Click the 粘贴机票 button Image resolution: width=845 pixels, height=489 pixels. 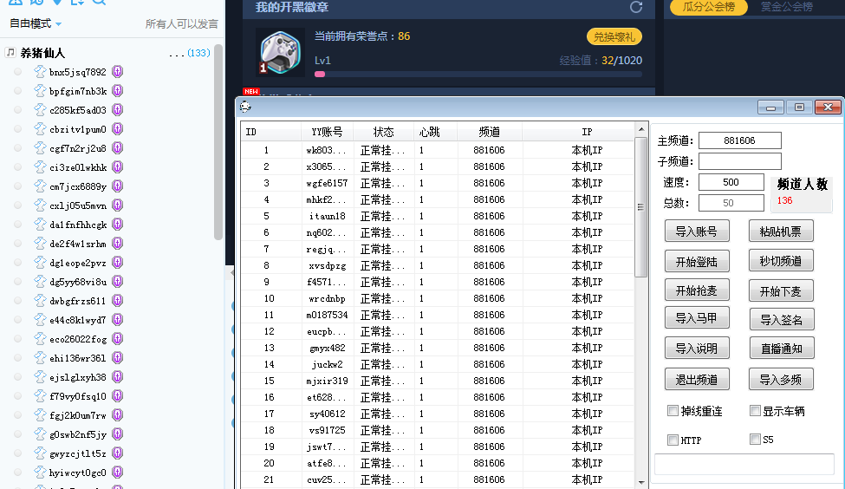(781, 231)
